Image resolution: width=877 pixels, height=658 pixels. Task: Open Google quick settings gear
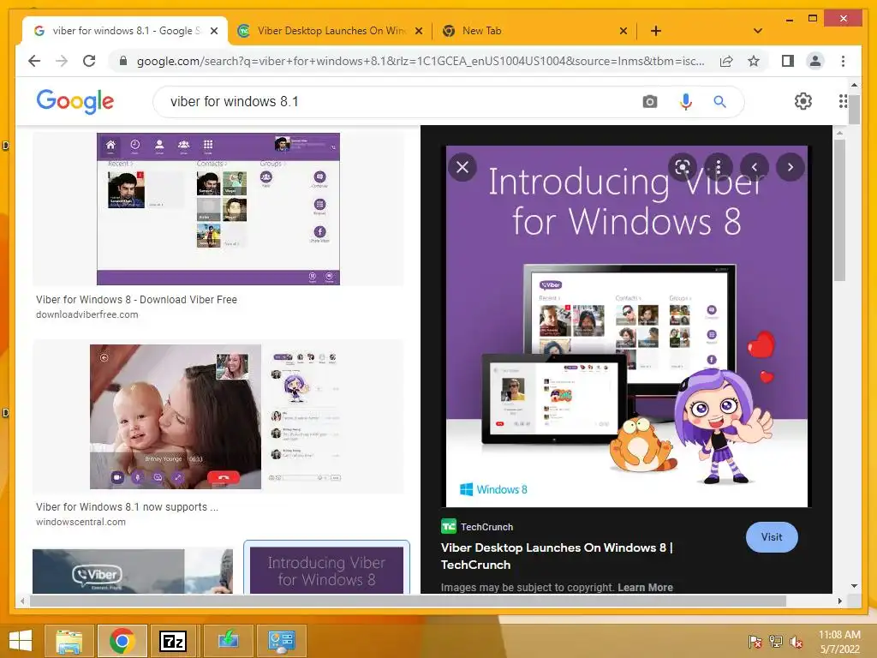(x=802, y=101)
